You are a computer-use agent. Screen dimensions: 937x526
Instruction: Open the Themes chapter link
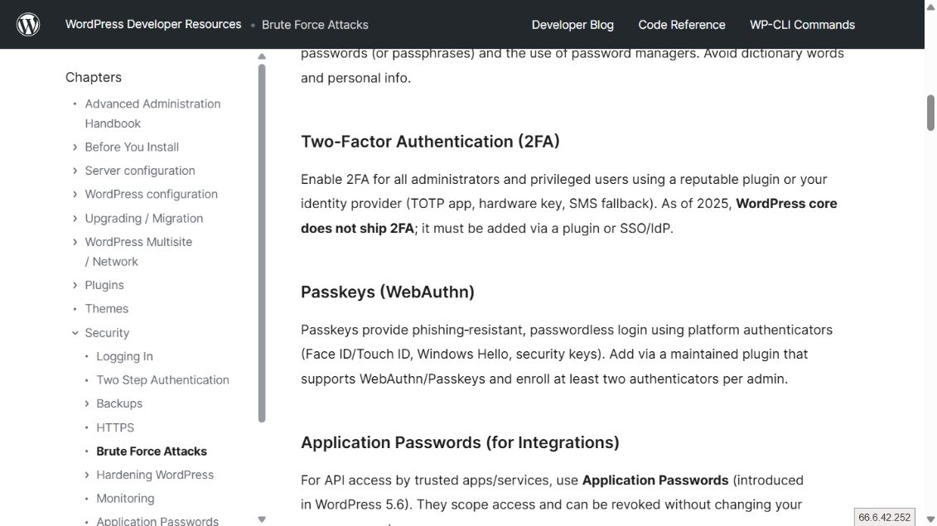coord(106,309)
